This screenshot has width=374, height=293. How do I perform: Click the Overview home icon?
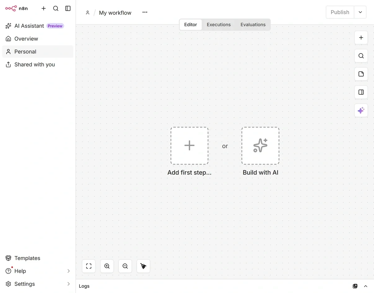[x=8, y=39]
